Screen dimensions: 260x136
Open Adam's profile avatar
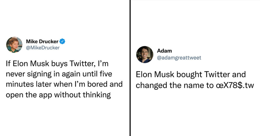(x=145, y=55)
